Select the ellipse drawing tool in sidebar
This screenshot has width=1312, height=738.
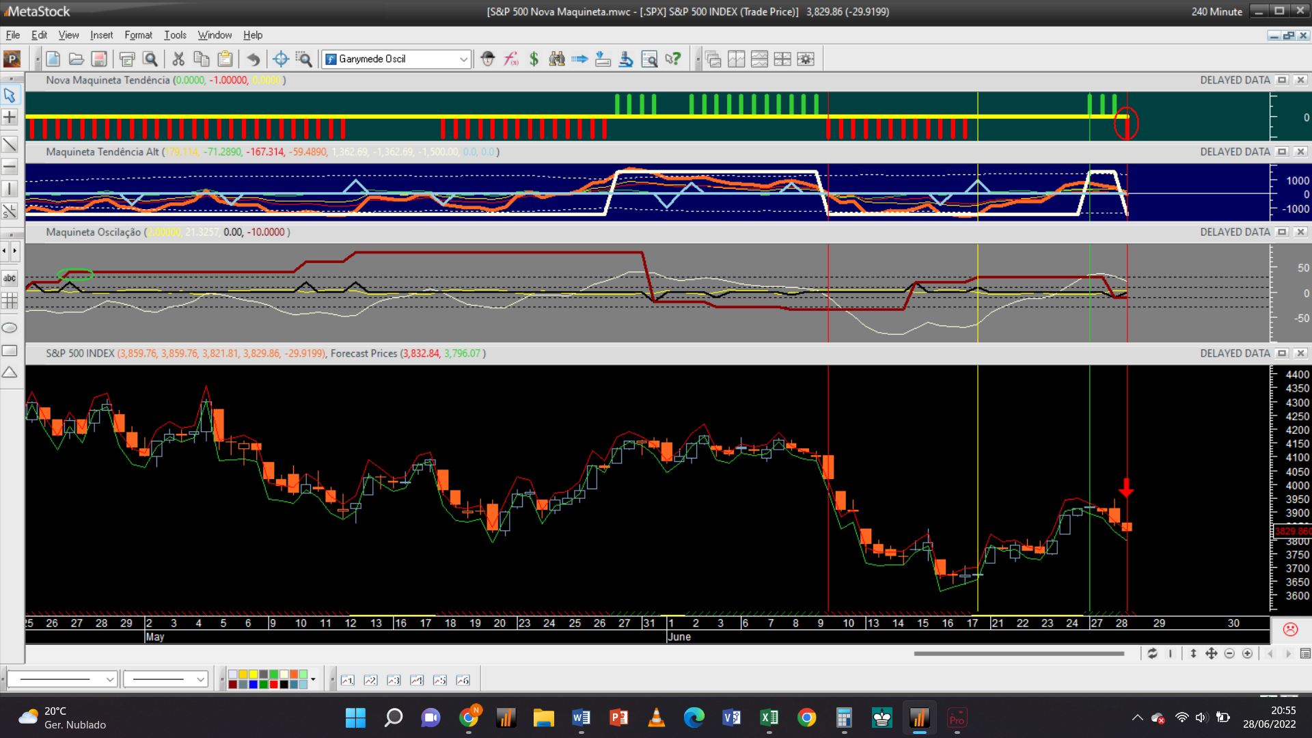[10, 328]
